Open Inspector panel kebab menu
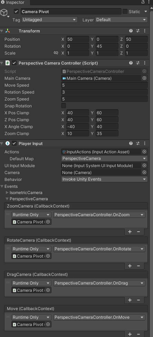The height and width of the screenshot is (337, 153). (149, 2)
